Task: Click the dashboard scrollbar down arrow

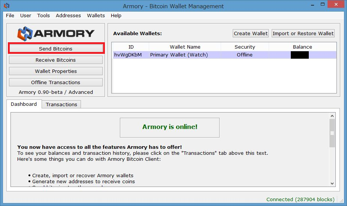Action: pos(332,183)
